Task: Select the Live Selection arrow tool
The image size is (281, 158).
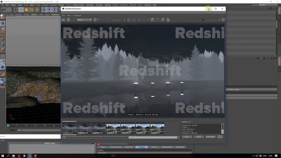Action: pyautogui.click(x=16, y=10)
